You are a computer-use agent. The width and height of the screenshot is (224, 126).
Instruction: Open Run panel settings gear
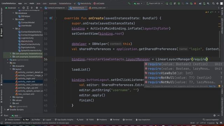(x=215, y=115)
